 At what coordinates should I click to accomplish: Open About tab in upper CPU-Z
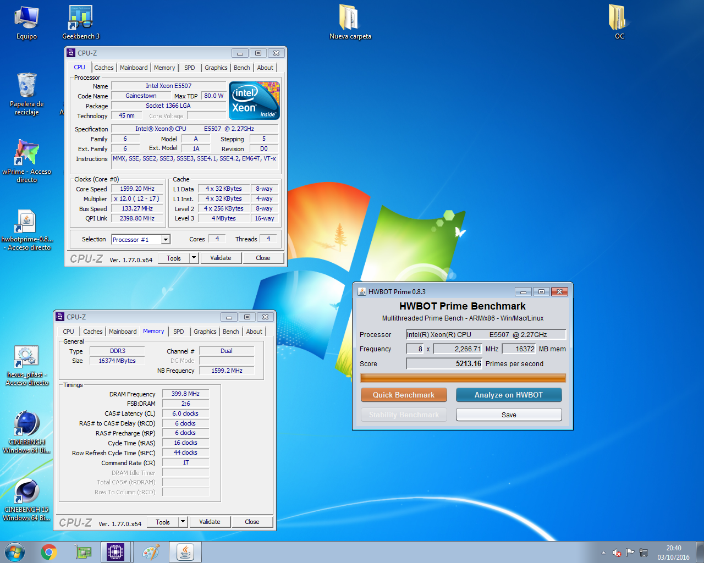(x=265, y=68)
